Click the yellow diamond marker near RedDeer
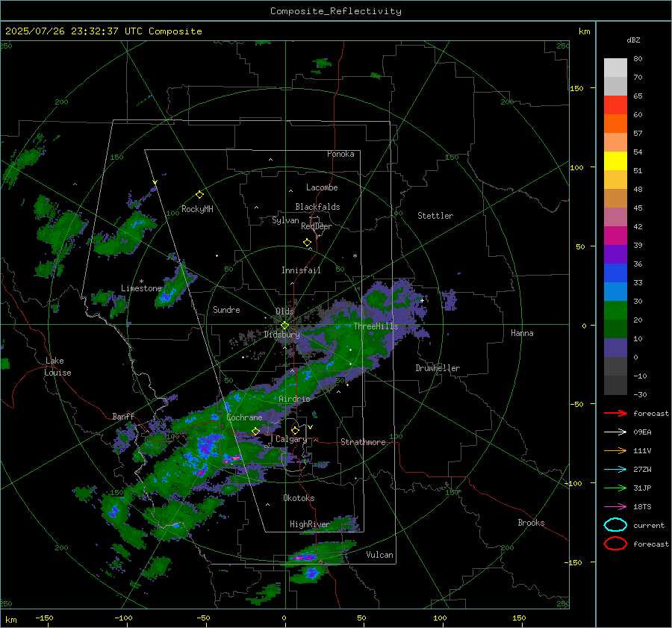The height and width of the screenshot is (628, 672). (308, 243)
